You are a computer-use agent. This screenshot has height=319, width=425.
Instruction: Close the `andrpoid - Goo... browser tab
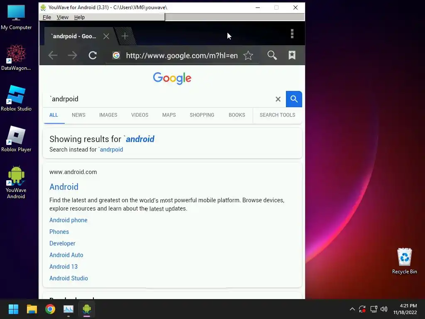coord(106,36)
